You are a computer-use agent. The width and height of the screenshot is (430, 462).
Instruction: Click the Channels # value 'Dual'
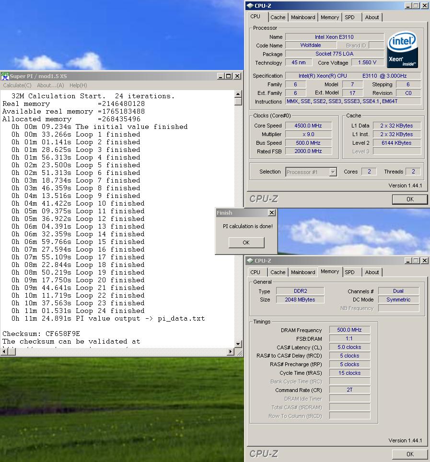398,291
